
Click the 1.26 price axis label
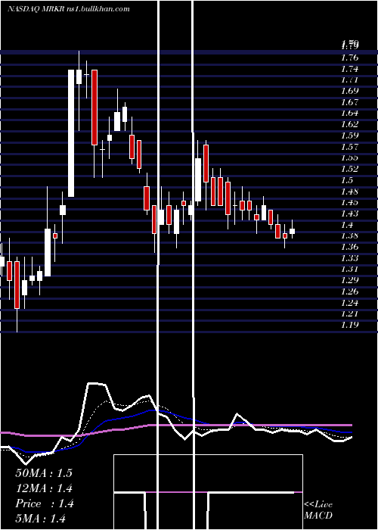pos(349,291)
